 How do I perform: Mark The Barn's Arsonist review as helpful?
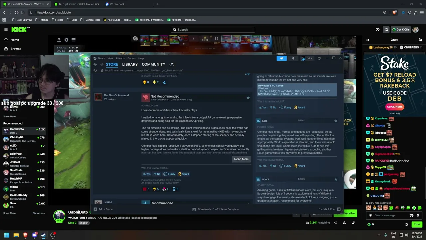146,174
